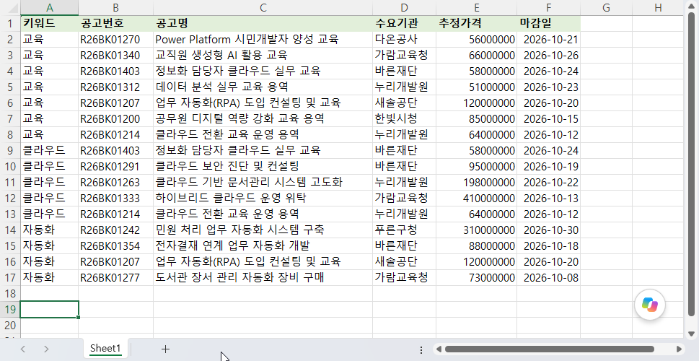Select 하이브리드 클라우드 운영 위탁 cell
The height and width of the screenshot is (361, 699).
click(x=263, y=198)
